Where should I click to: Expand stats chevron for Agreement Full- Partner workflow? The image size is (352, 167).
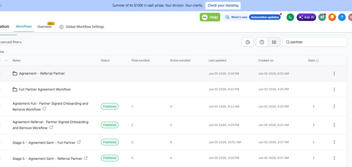[314, 107]
